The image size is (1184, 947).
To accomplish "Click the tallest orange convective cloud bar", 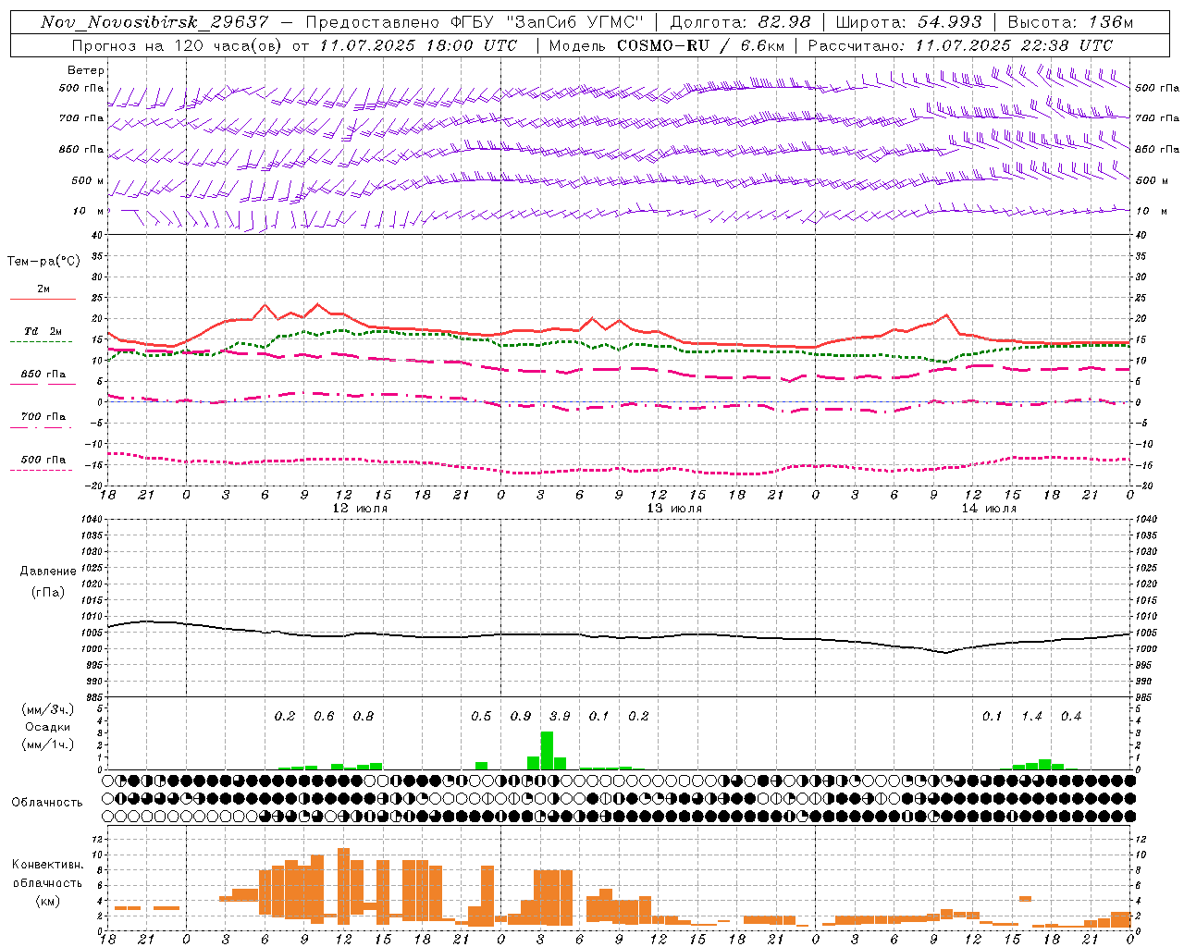I will pyautogui.click(x=343, y=886).
